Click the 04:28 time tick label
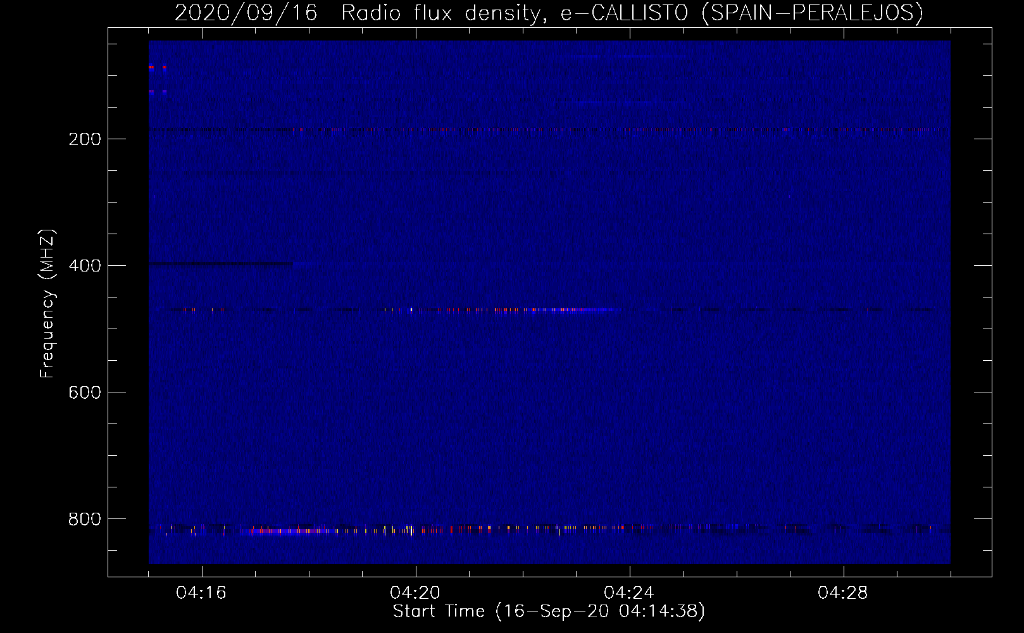 (x=843, y=593)
